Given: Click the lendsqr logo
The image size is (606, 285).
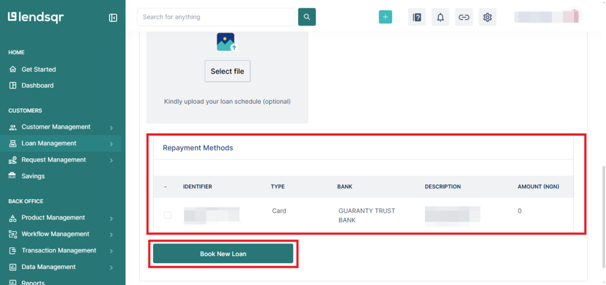Looking at the screenshot, I should coord(36,17).
